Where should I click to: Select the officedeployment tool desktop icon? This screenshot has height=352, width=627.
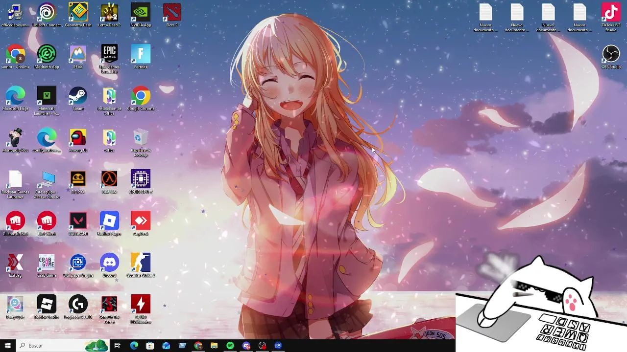pos(15,16)
